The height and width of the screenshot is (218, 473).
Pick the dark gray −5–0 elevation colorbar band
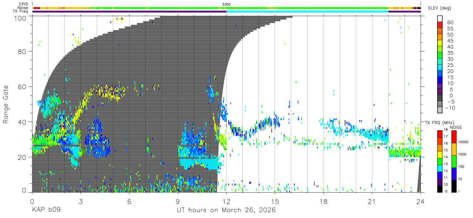click(x=440, y=98)
